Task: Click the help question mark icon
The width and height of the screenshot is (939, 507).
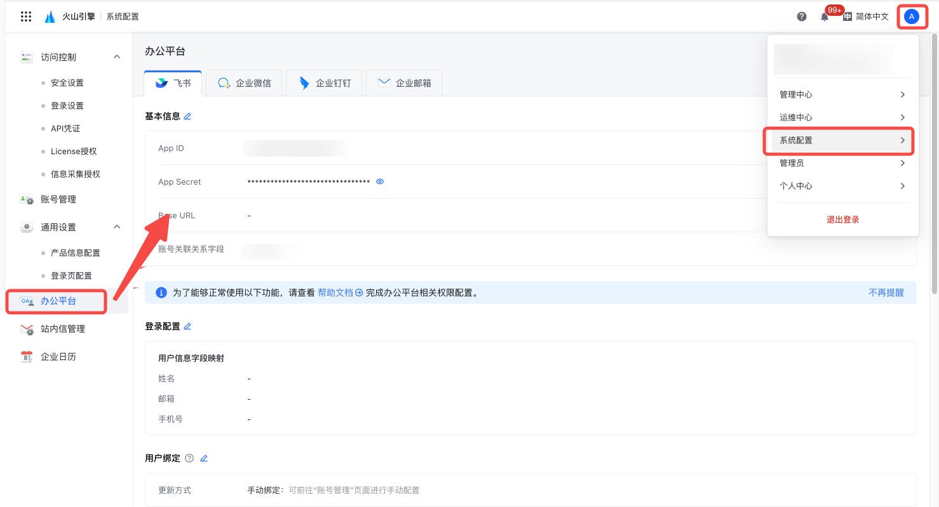Action: [802, 16]
